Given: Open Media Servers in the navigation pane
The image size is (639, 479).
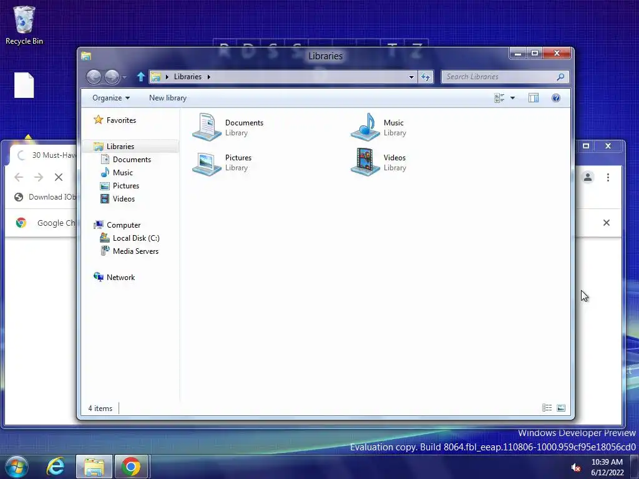Looking at the screenshot, I should point(135,251).
